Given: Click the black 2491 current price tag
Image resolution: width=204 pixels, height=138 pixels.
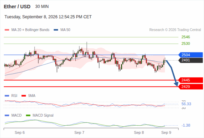Looking at the screenshot, I should tap(191, 60).
